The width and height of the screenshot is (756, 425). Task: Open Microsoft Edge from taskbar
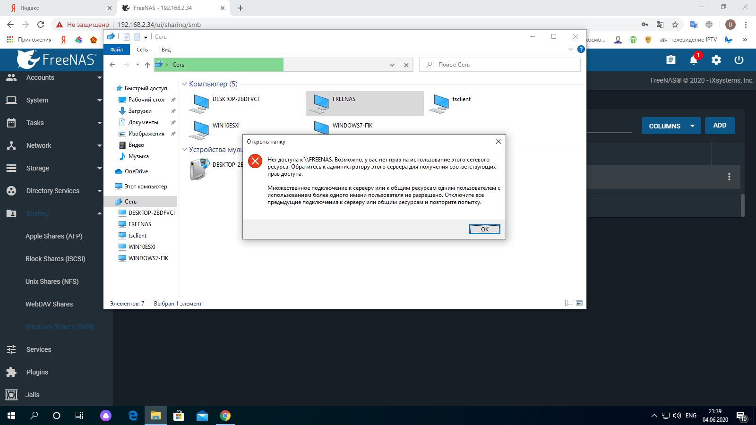(x=133, y=416)
